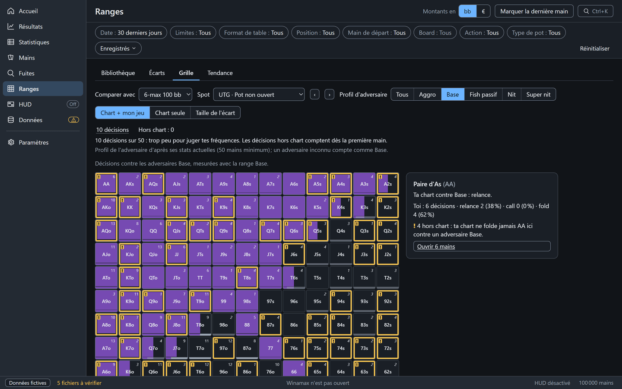The height and width of the screenshot is (389, 622).
Task: Click the warning marker on the KK cell
Action: tap(122, 200)
